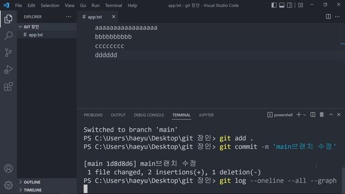Image resolution: width=345 pixels, height=194 pixels.
Task: Select the powershell terminal label
Action: 280,115
